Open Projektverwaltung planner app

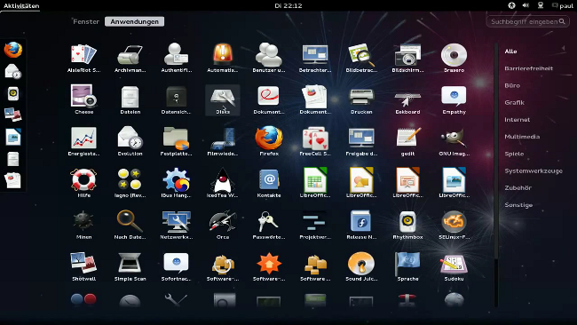315,225
